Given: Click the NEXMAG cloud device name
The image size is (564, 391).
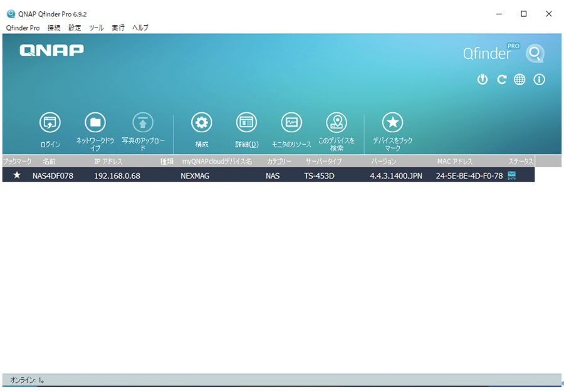Looking at the screenshot, I should (195, 176).
